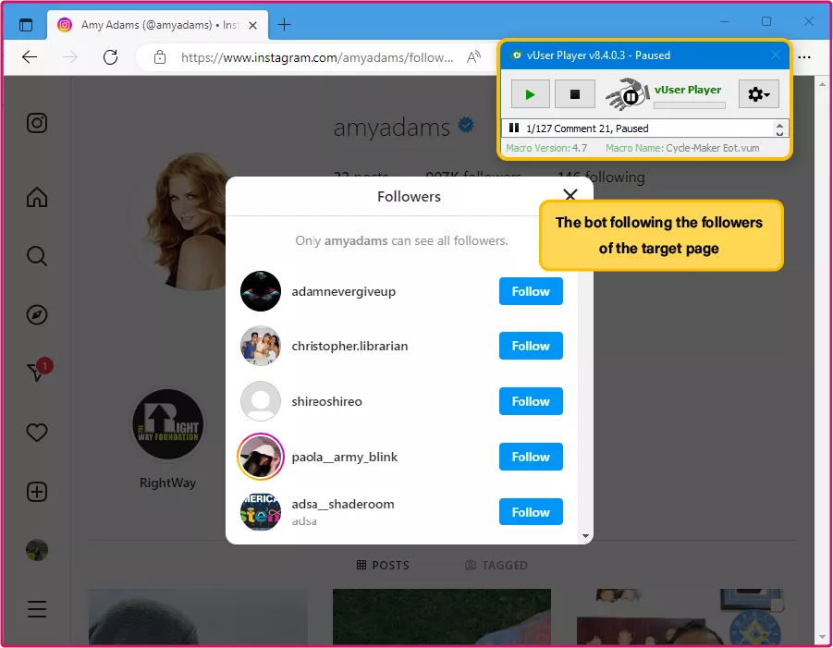The width and height of the screenshot is (833, 648).
Task: Open adsa__shaderoom profile picture
Action: 261,512
